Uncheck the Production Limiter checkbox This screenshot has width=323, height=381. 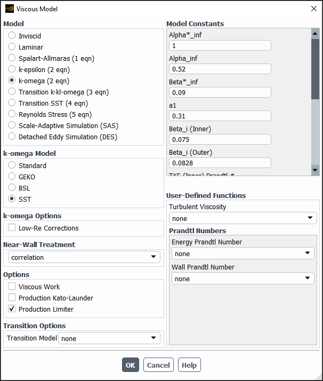coord(12,309)
